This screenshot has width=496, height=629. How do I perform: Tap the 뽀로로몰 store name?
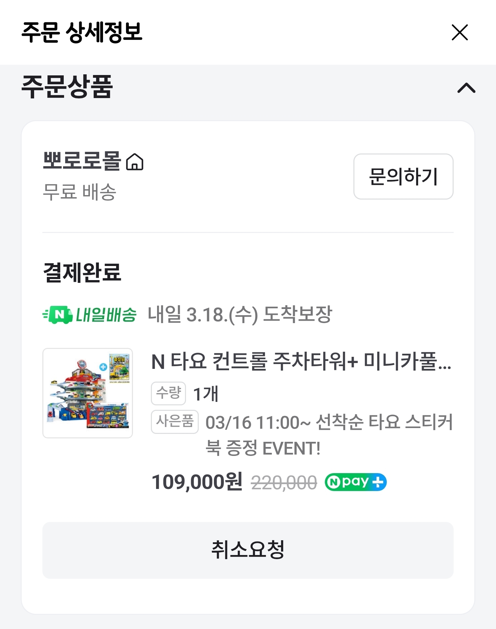[82, 161]
